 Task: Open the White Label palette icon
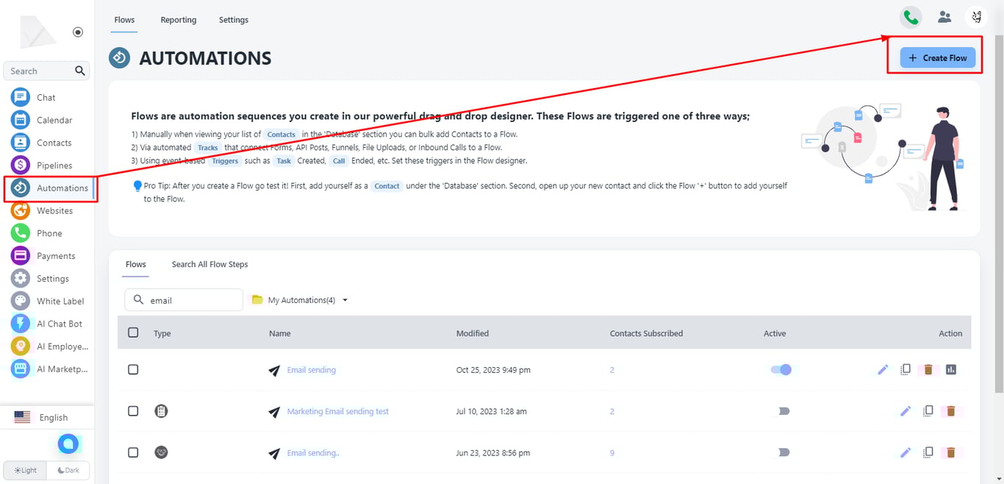(21, 301)
